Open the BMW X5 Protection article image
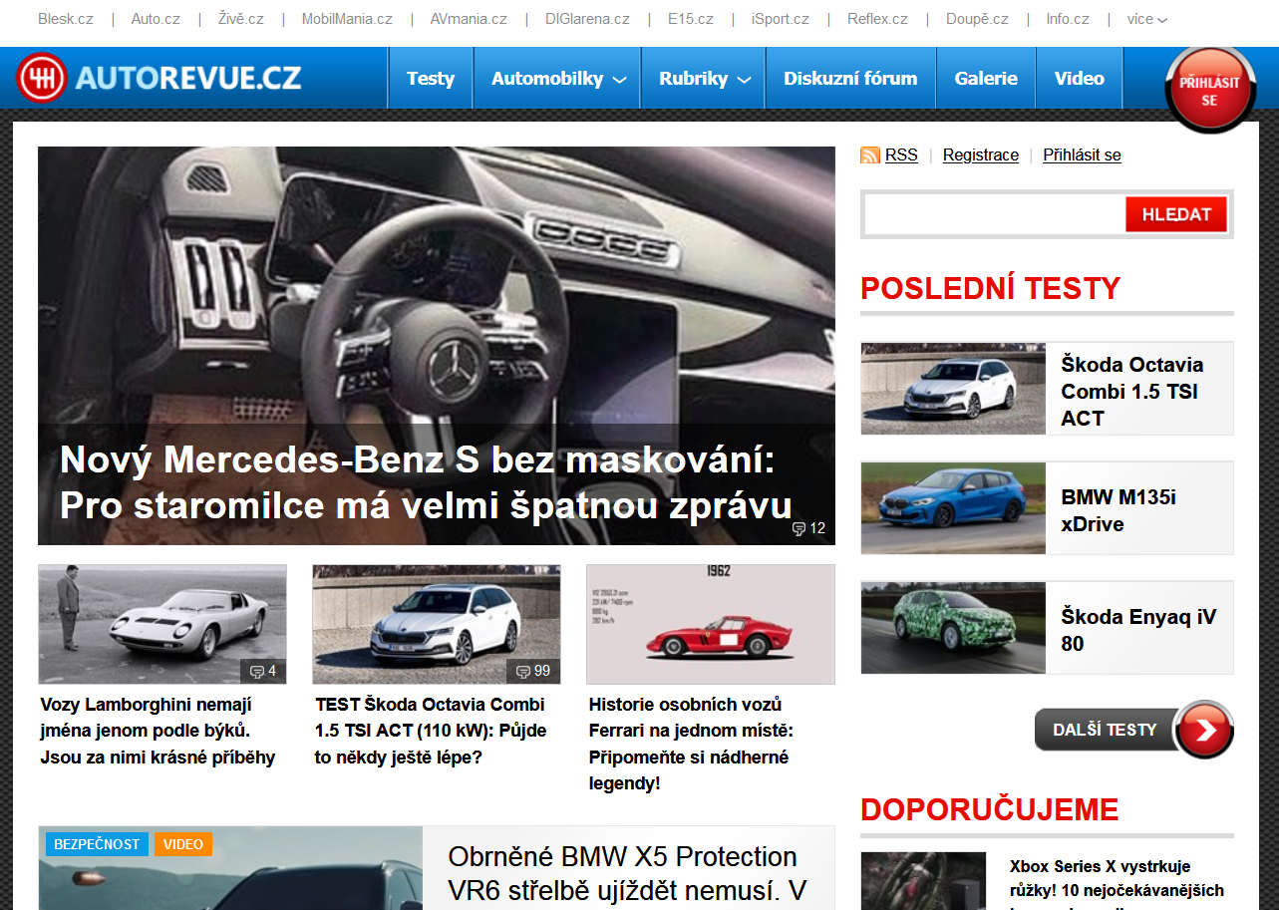This screenshot has width=1279, height=910. (230, 868)
